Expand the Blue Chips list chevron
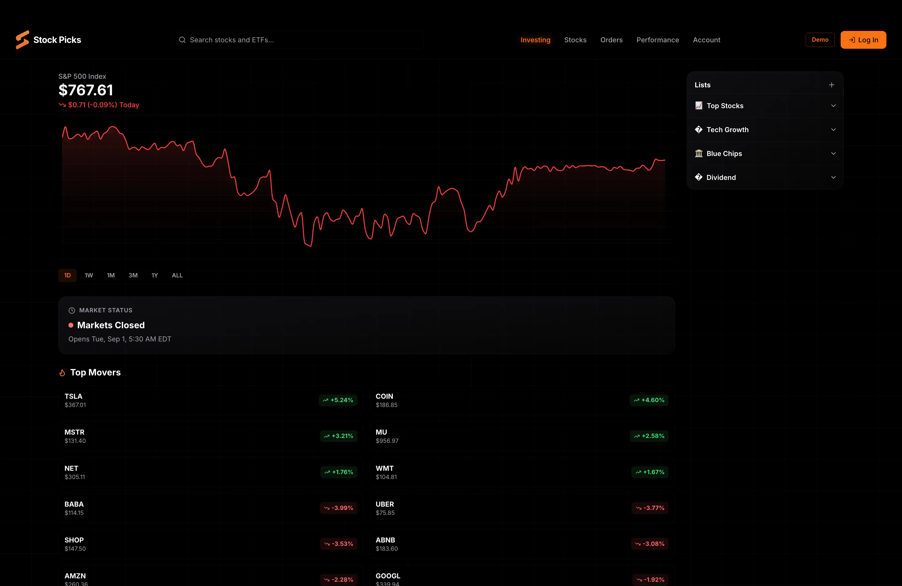902x586 pixels. (833, 153)
